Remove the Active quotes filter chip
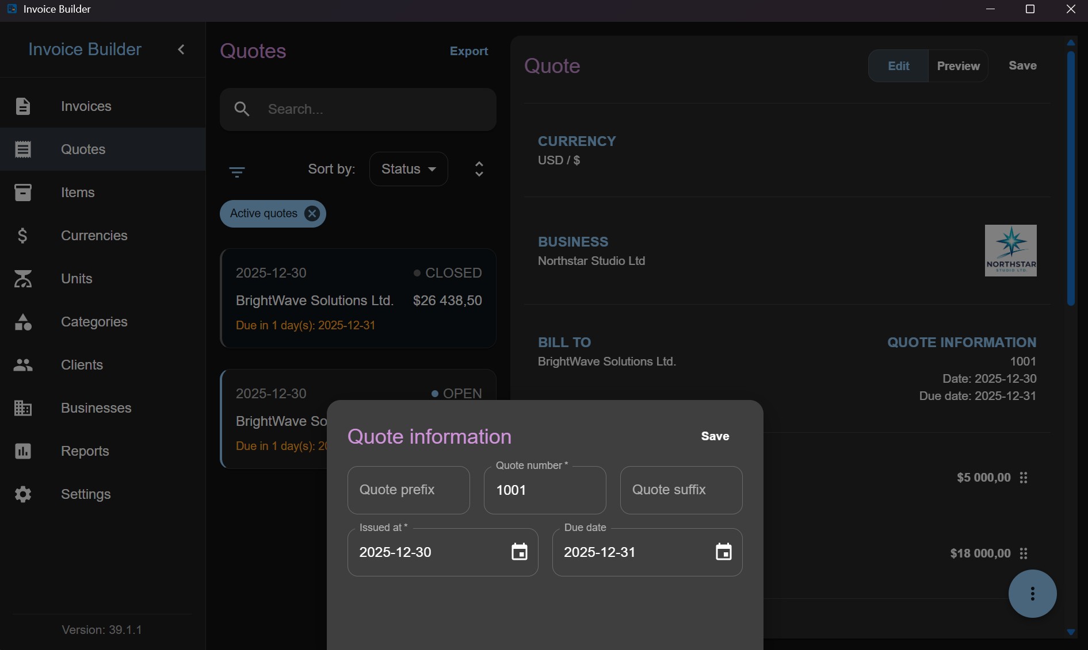The image size is (1088, 650). [x=312, y=214]
